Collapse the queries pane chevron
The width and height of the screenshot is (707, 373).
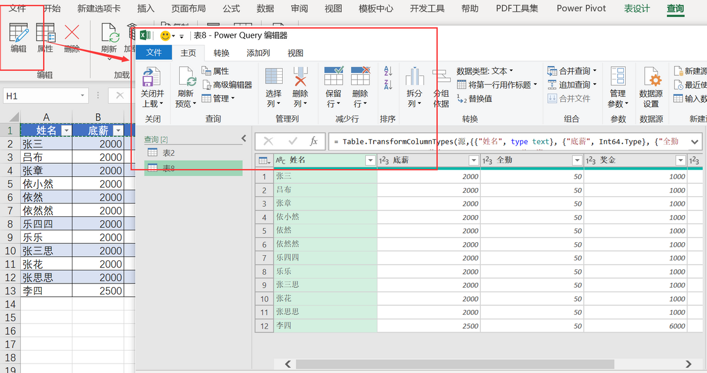[243, 138]
